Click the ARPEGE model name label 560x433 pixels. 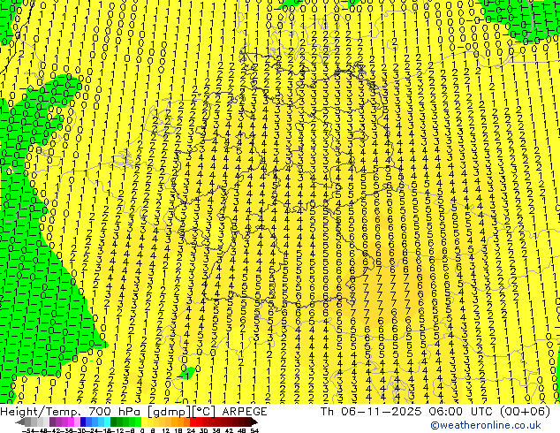coord(245,412)
